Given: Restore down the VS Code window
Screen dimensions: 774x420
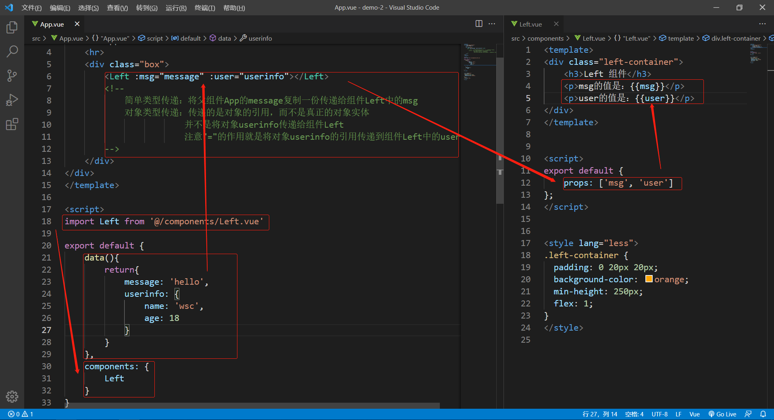Looking at the screenshot, I should pos(739,8).
